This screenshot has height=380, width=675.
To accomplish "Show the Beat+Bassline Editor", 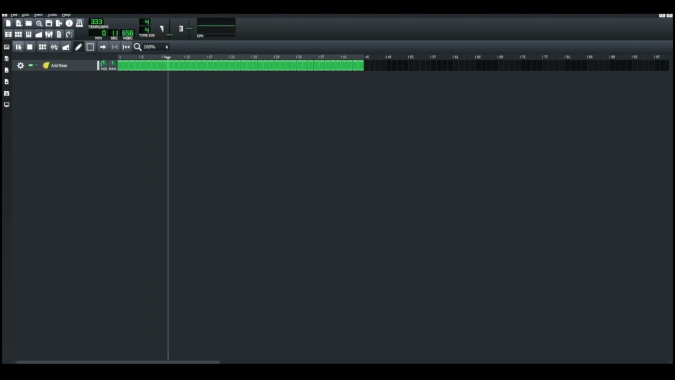I will pos(18,34).
